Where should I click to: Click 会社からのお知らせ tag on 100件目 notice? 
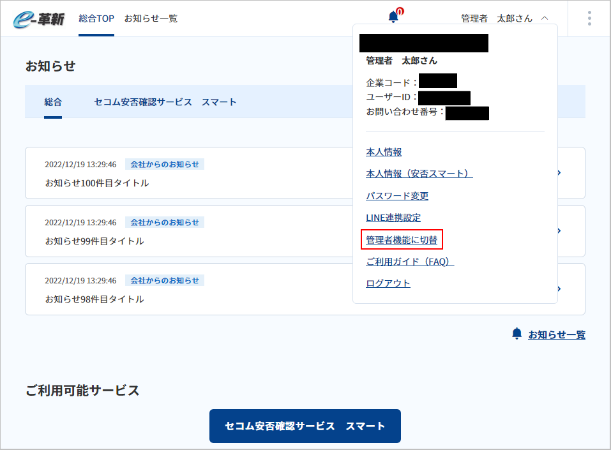point(165,165)
